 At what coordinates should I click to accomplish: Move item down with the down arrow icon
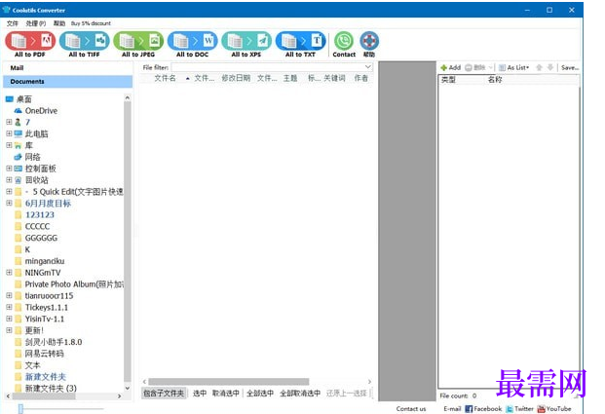550,67
